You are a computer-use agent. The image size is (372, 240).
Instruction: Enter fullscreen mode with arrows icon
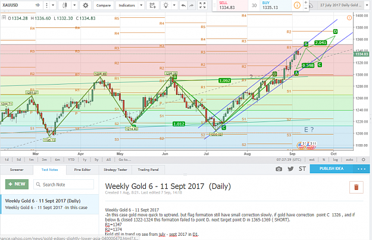point(202,5)
